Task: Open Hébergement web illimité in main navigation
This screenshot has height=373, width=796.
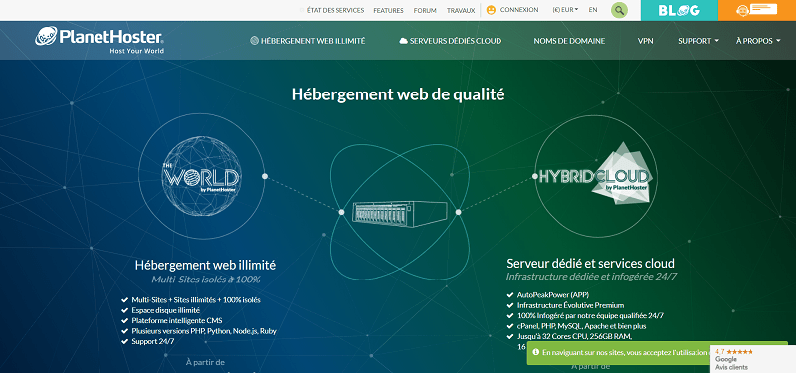Action: click(307, 41)
